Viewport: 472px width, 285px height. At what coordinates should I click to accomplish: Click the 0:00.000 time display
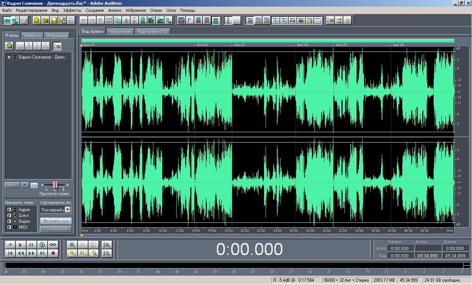tap(250, 249)
